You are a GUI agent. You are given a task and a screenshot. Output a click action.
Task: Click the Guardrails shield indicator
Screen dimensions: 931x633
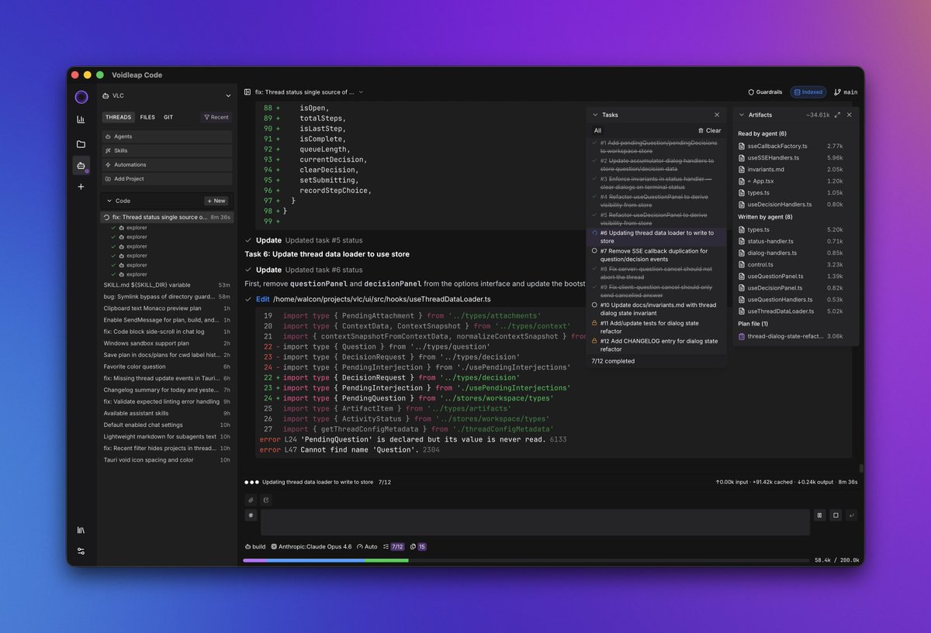pyautogui.click(x=765, y=92)
